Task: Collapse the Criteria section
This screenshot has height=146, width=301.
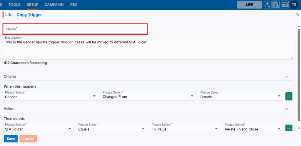Action: 287,77
